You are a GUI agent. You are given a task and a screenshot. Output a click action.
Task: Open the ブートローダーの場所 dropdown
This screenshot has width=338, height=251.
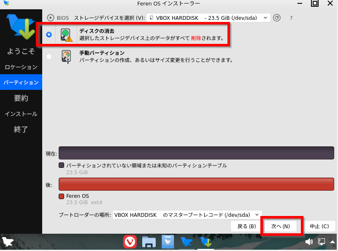[187, 215]
